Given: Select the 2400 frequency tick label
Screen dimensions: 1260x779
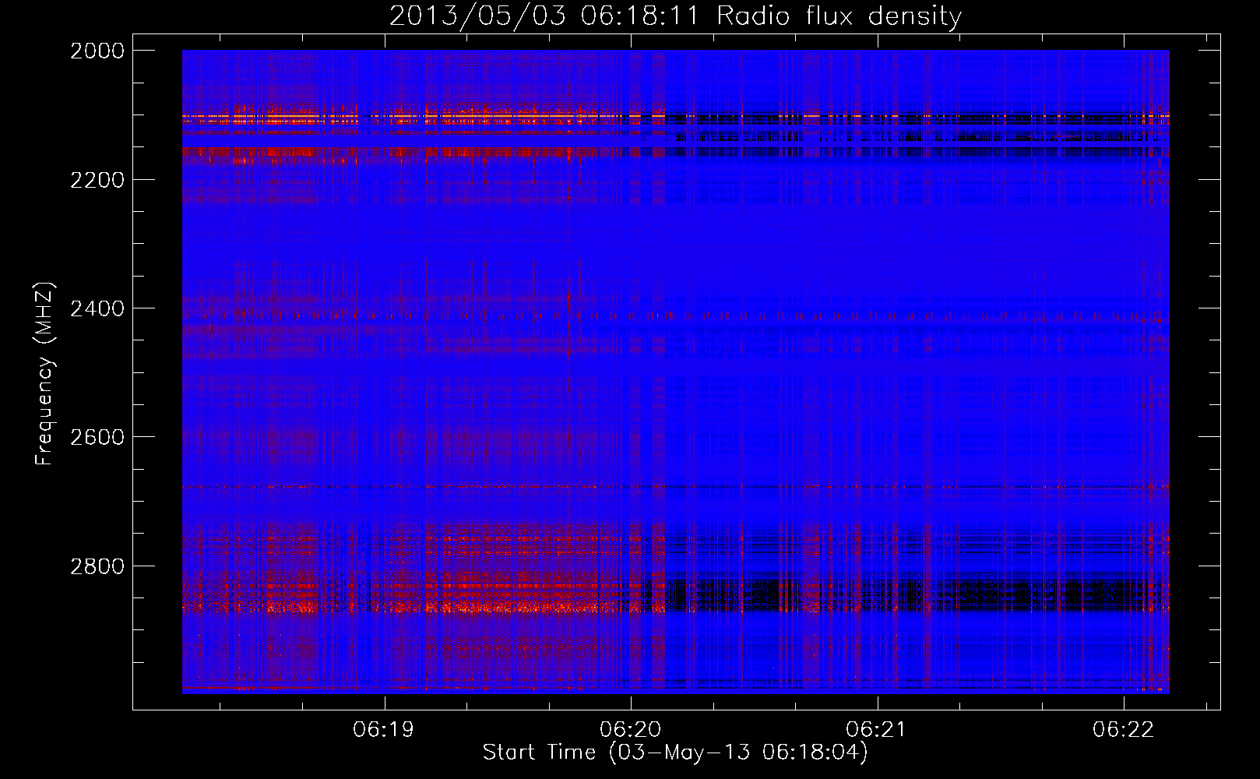Looking at the screenshot, I should [97, 308].
